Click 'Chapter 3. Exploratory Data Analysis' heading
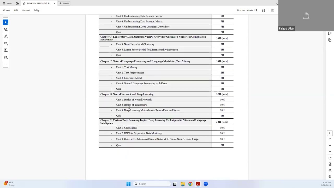Viewport: 334px width, 188px height. (153, 38)
